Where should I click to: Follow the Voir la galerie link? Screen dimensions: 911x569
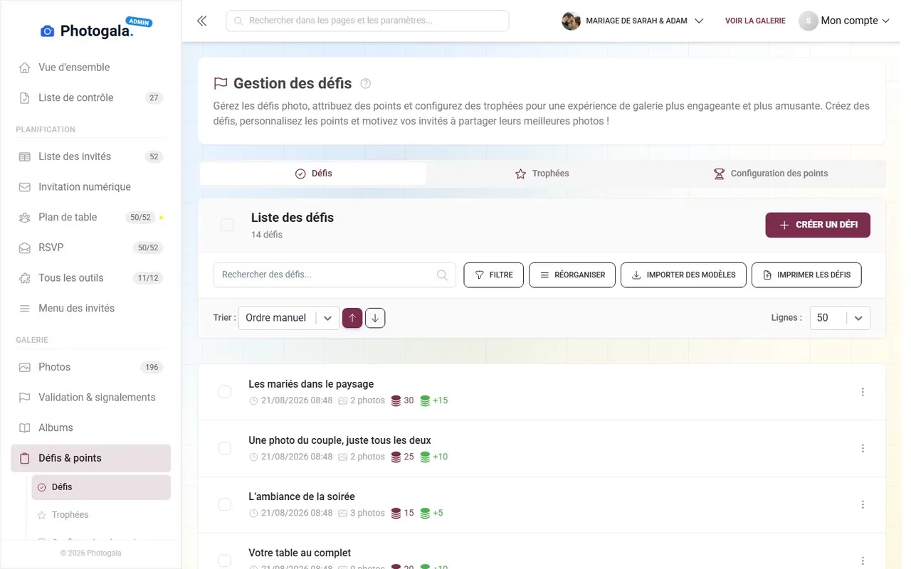point(755,21)
